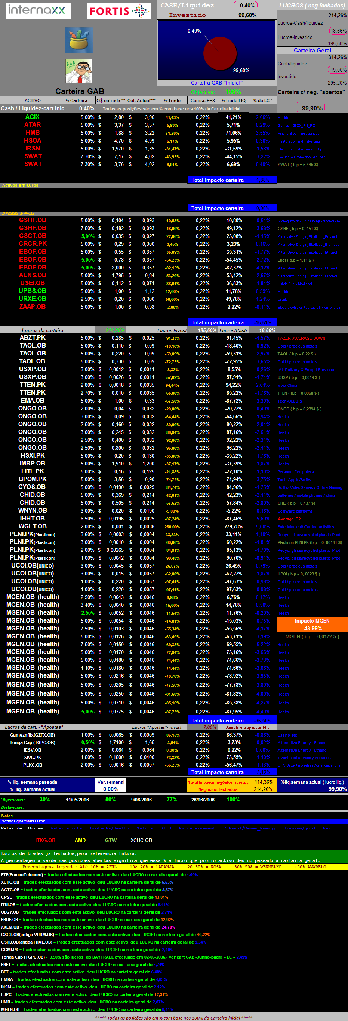Click the IHHT.OB ticker cell

click(x=33, y=519)
